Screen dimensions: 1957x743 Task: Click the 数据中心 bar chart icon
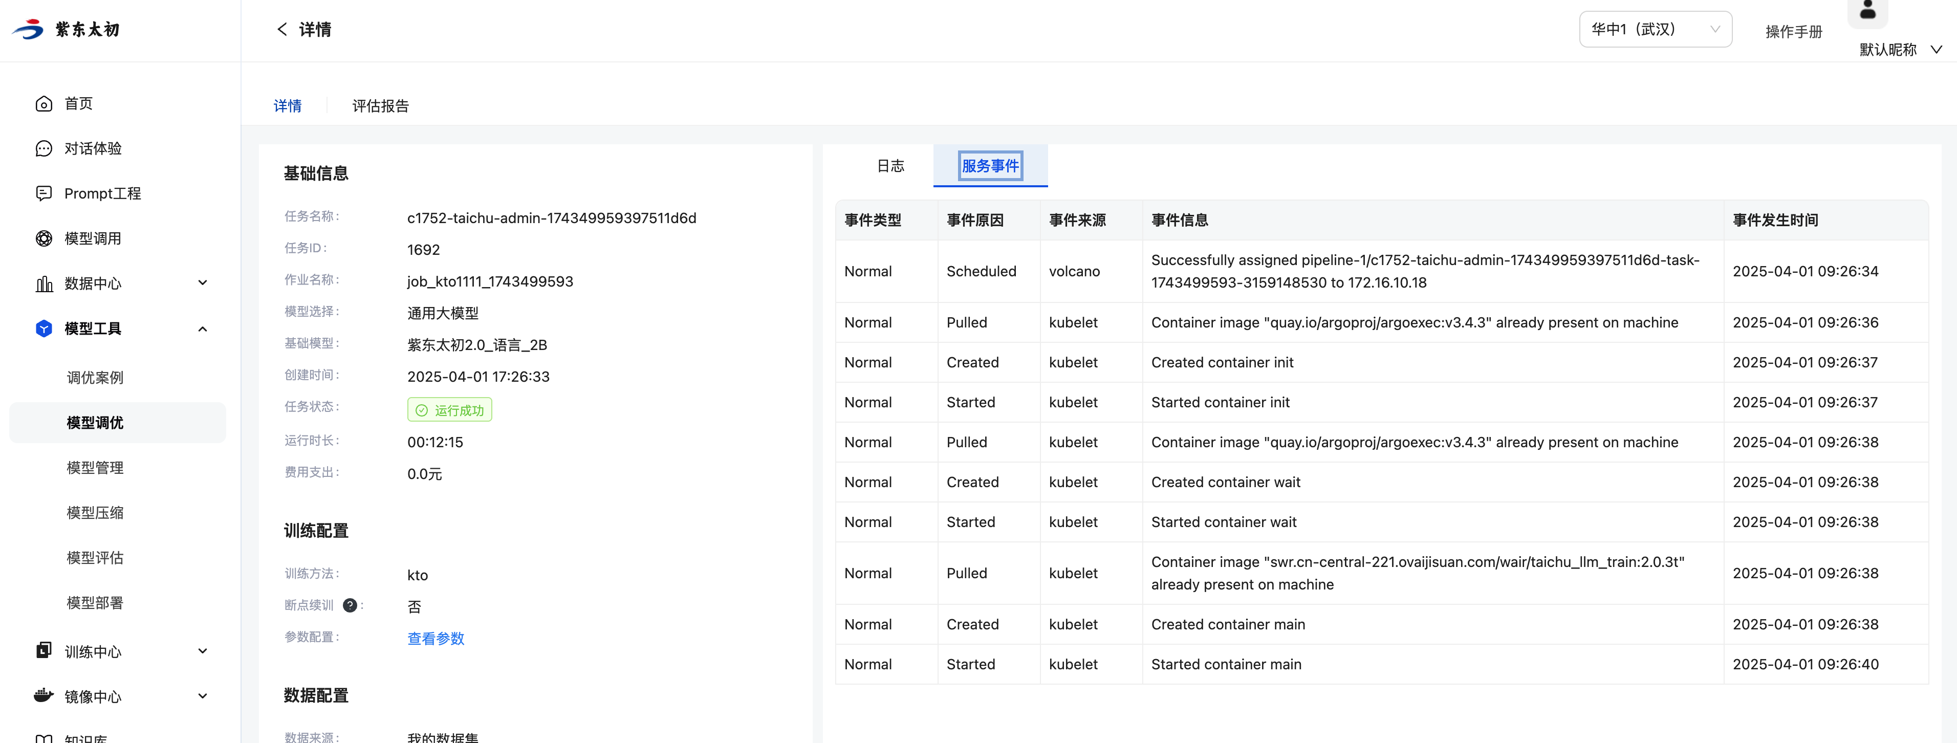[44, 283]
